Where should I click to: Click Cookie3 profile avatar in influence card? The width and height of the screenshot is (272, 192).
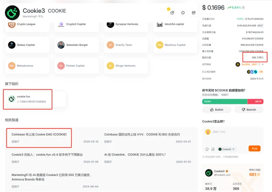(x=209, y=173)
